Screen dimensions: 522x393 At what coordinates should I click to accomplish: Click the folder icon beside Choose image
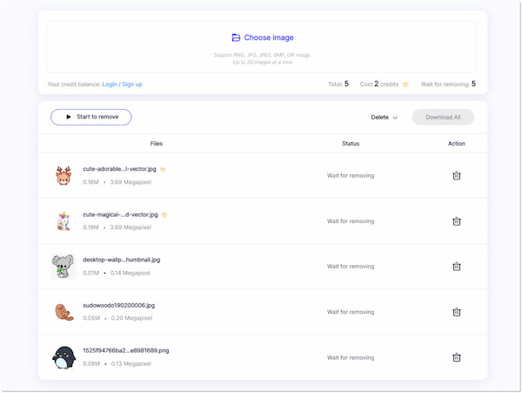[x=236, y=38]
